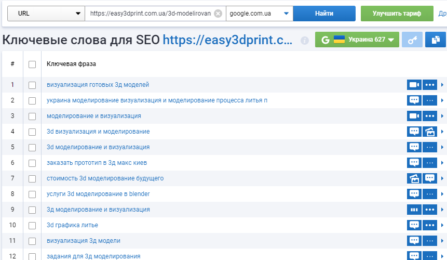Click carousel icon in row 9 '3д моделирование и визуализация'
Viewport: 447px width, 260px height.
coord(414,210)
